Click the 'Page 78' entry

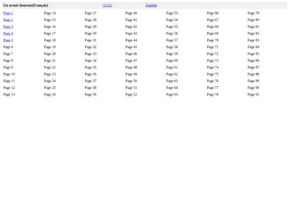(212, 94)
